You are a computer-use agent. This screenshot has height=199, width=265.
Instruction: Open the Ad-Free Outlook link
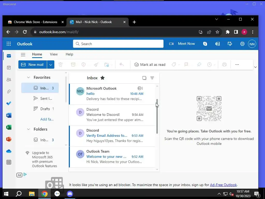click(223, 185)
